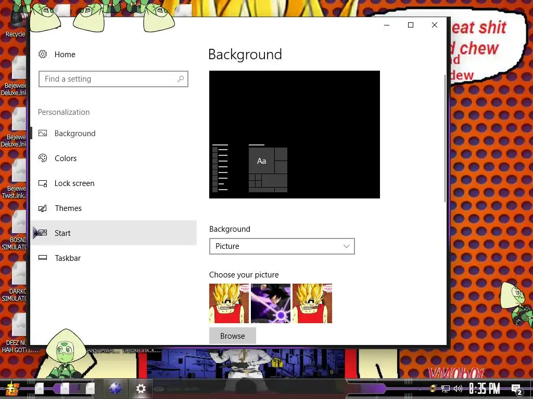Expand the Background type dropdown showing Picture
This screenshot has width=533, height=399.
282,246
